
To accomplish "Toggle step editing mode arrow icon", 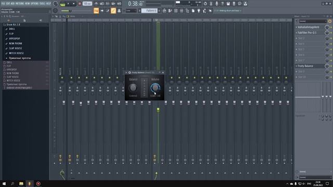I will click(x=102, y=10).
